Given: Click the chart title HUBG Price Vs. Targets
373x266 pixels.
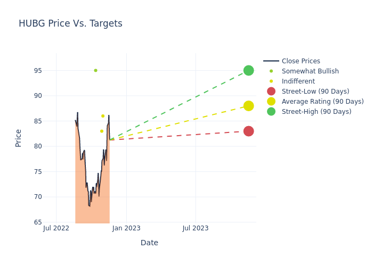Looking at the screenshot, I should coord(70,23).
